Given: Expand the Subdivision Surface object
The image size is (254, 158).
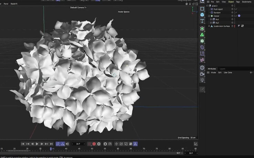Looking at the screenshot, I should point(209,26).
